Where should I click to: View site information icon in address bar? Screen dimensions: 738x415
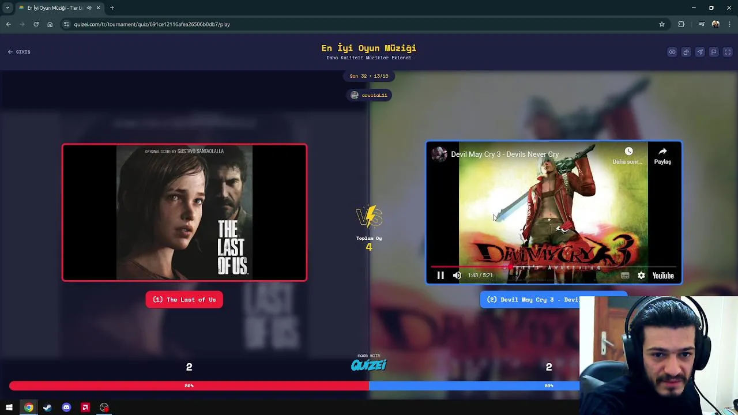pyautogui.click(x=66, y=24)
